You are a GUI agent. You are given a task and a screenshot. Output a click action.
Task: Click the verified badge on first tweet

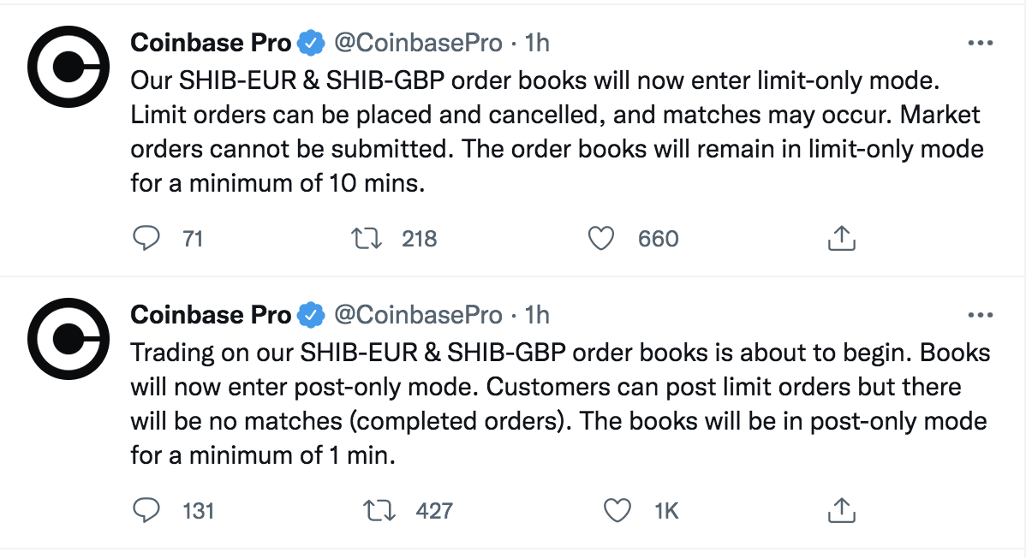[311, 42]
